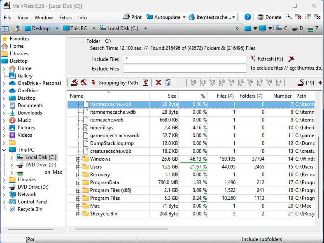Click the blue help question mark icon
324x243 pixels.
248,17
